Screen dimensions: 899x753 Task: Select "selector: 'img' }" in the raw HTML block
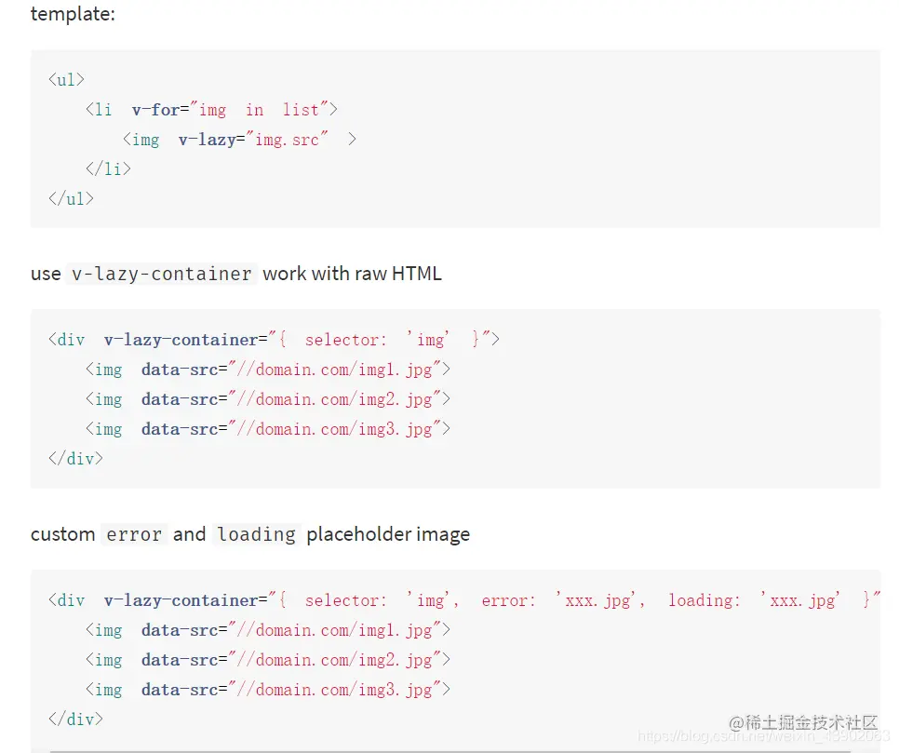(393, 340)
